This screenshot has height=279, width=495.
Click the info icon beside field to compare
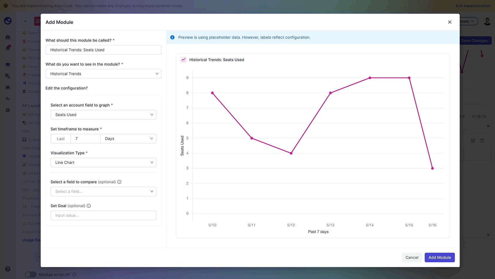pyautogui.click(x=119, y=182)
